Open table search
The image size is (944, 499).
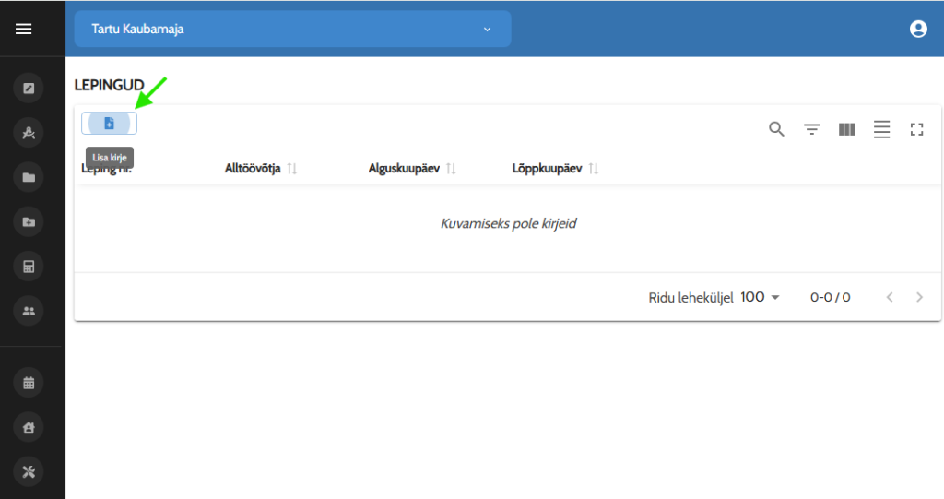pos(776,129)
